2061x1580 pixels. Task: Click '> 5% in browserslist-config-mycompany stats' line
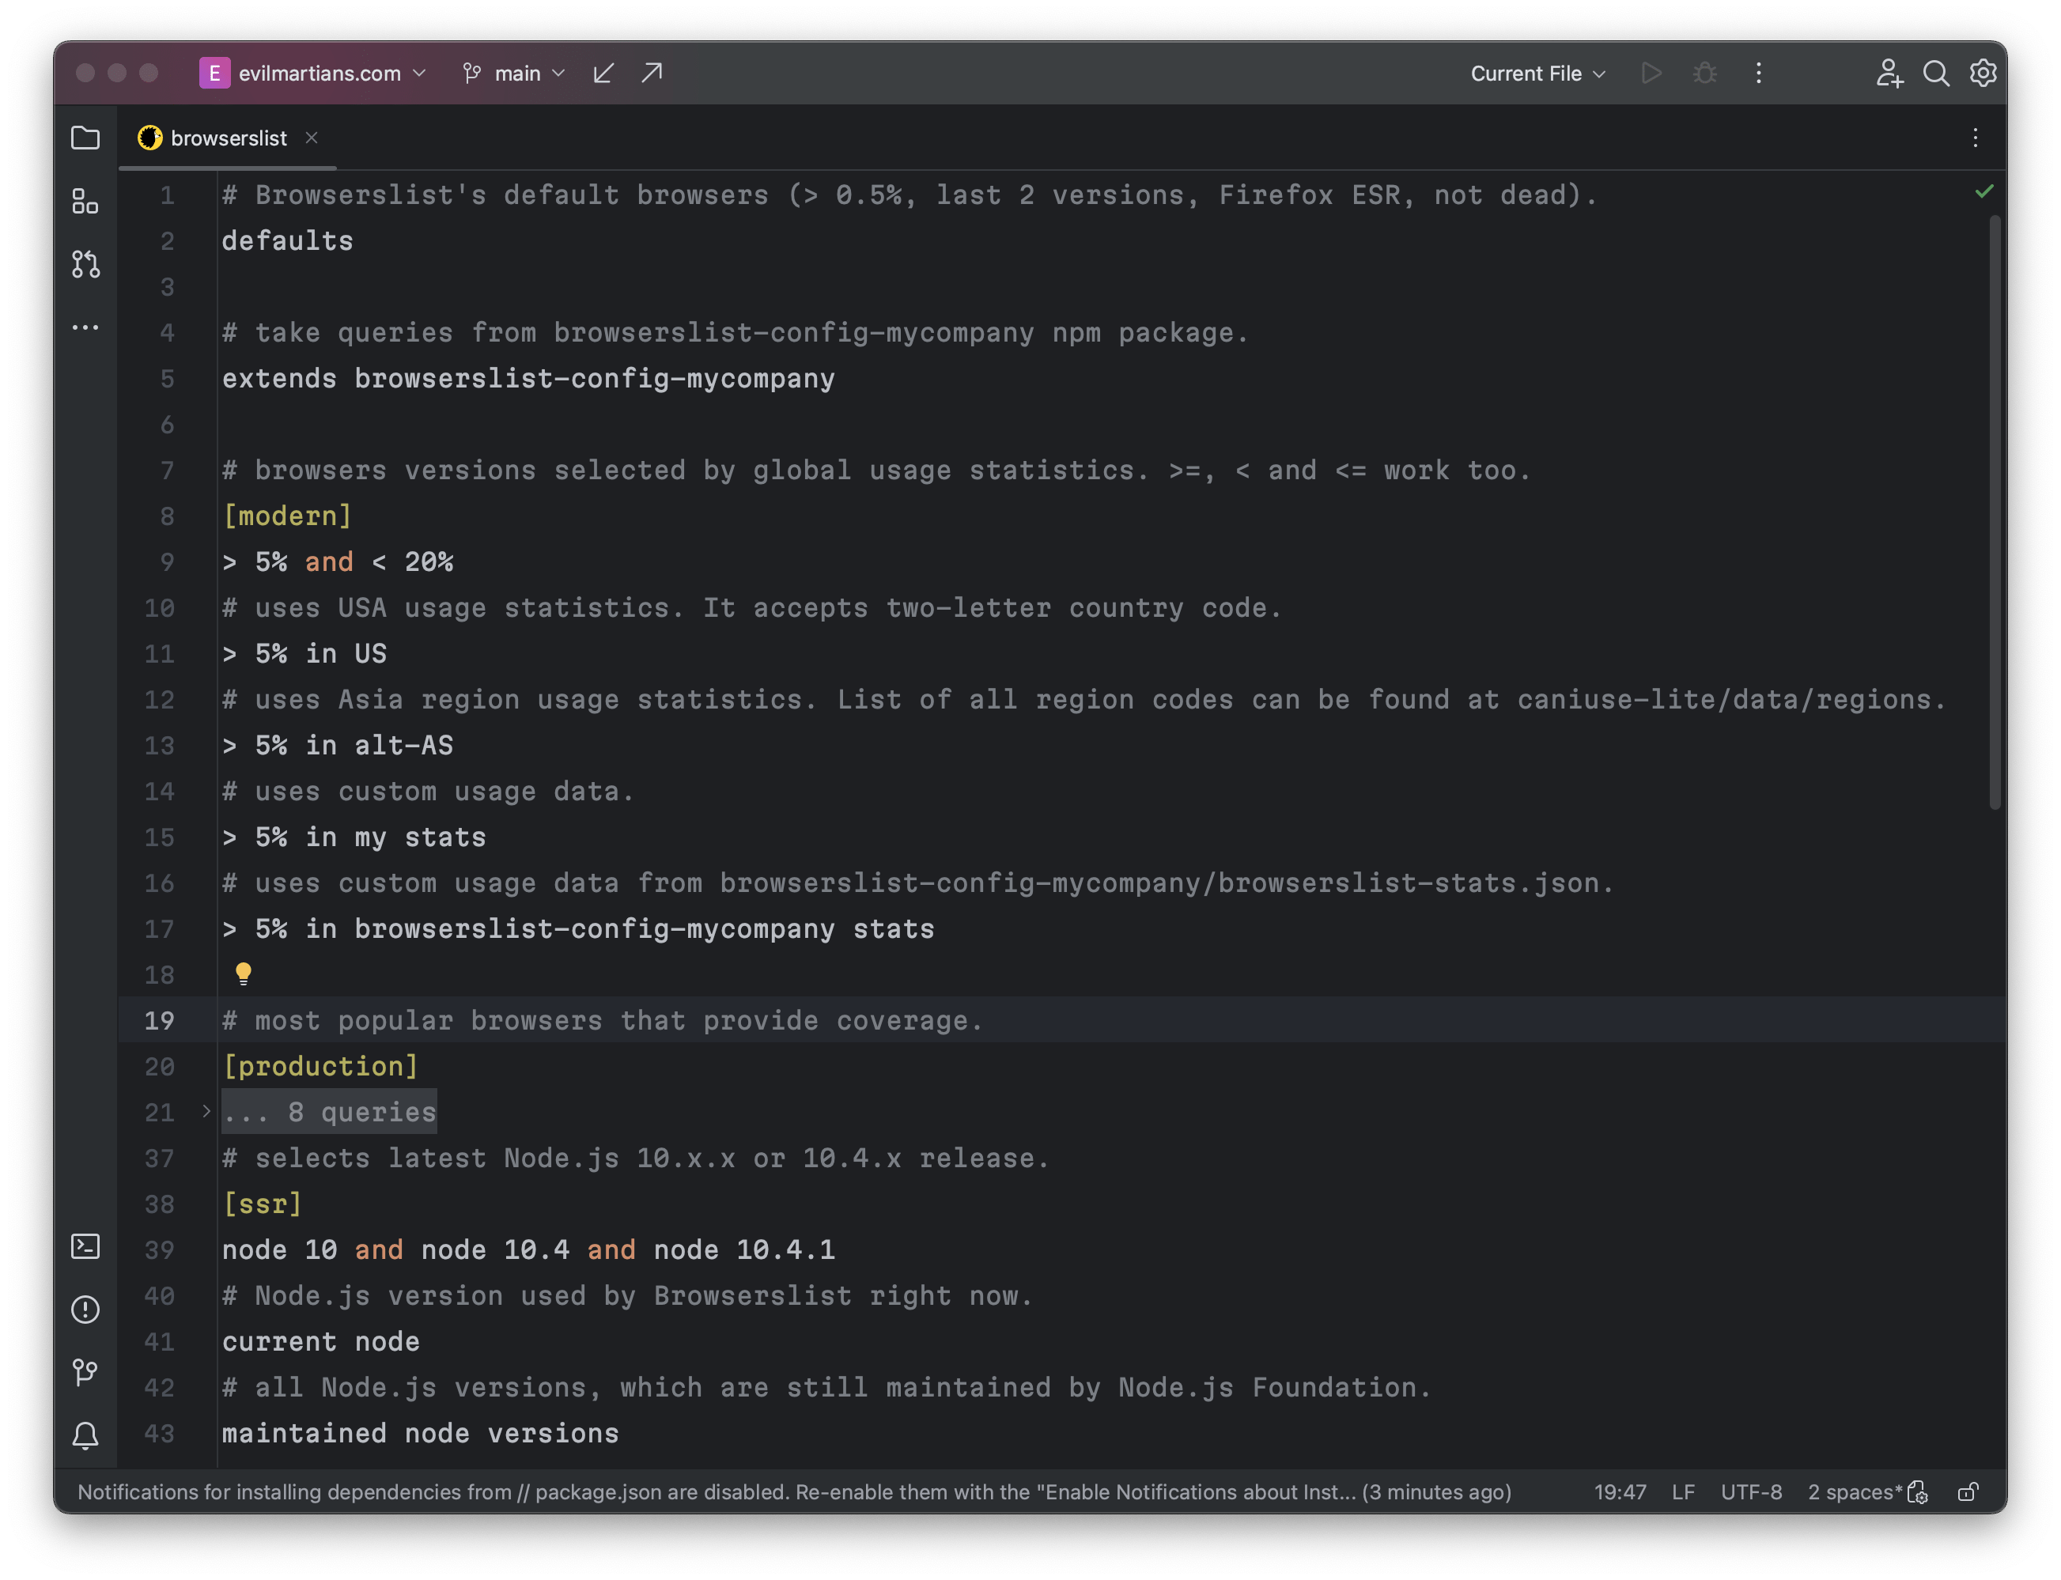(578, 928)
